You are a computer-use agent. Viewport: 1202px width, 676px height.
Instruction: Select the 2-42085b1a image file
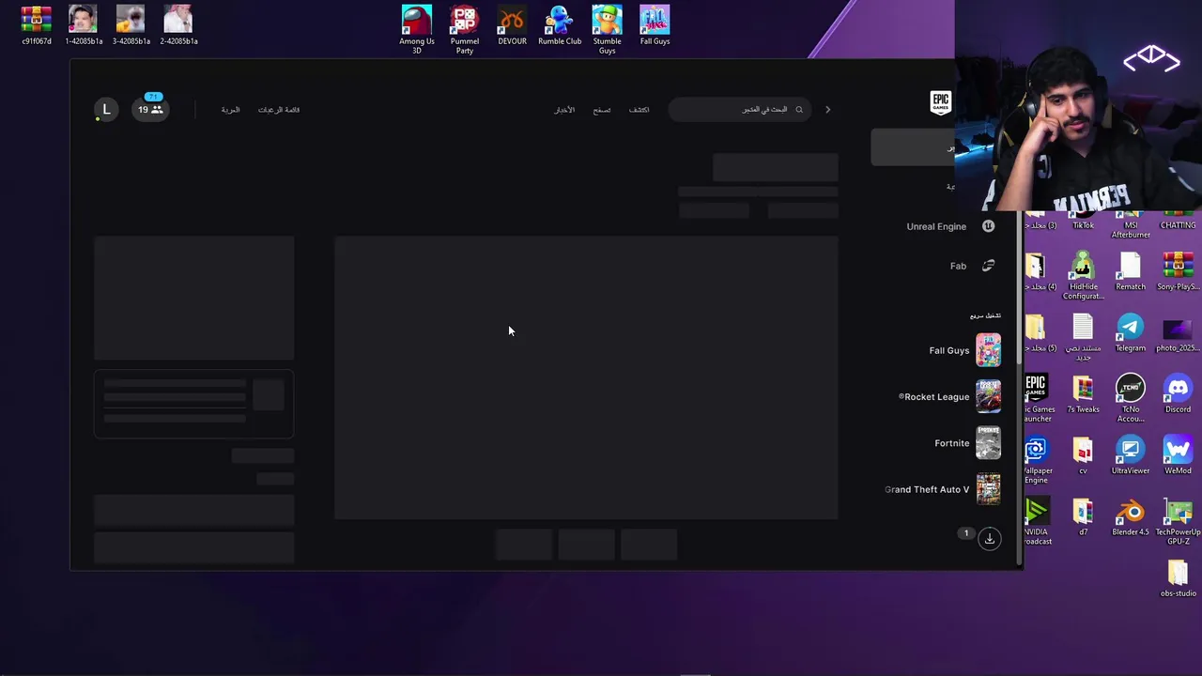[178, 25]
